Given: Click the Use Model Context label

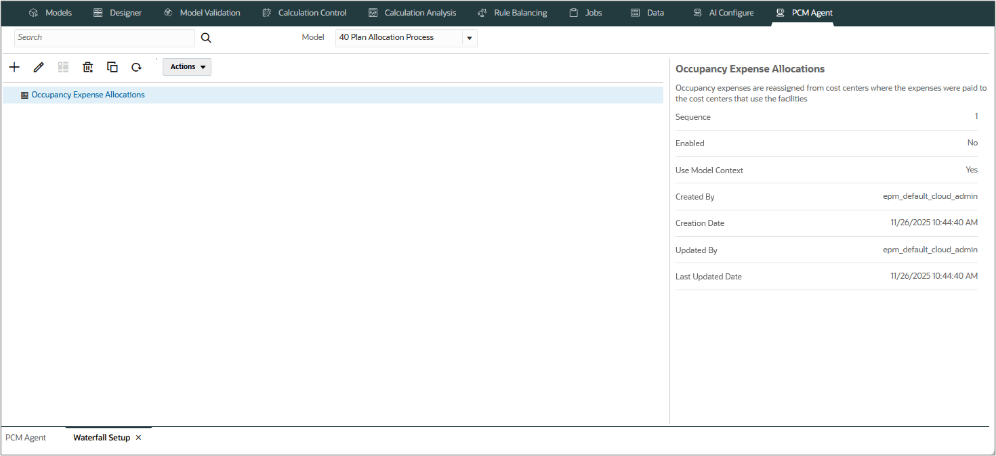Looking at the screenshot, I should 709,170.
